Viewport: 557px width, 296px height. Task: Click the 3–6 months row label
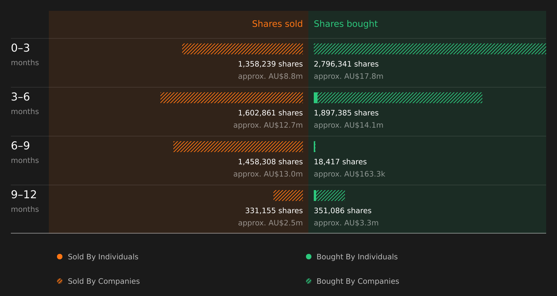[x=25, y=103]
